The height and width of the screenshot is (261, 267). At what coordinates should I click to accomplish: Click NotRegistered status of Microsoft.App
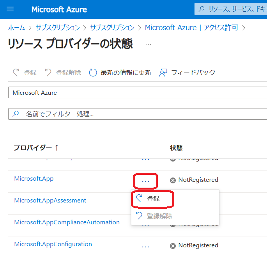198,180
